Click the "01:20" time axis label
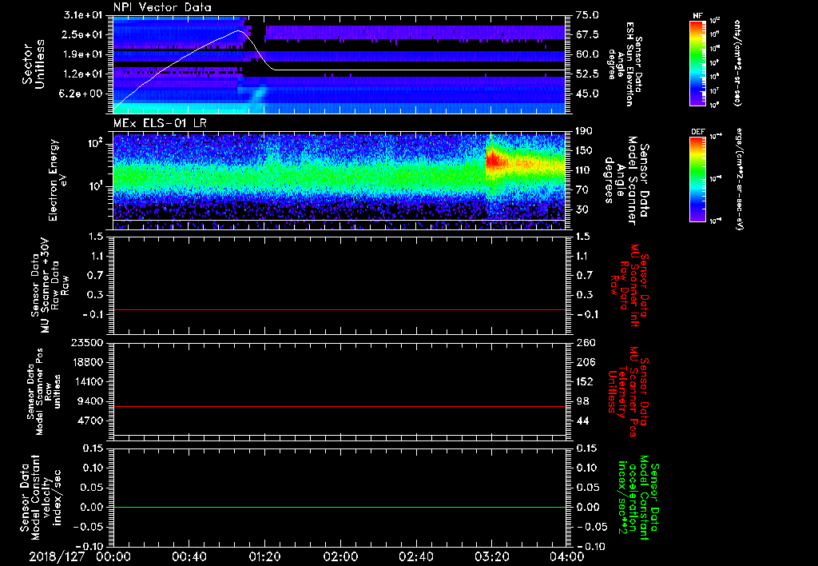Viewport: 818px width, 566px height. (264, 556)
